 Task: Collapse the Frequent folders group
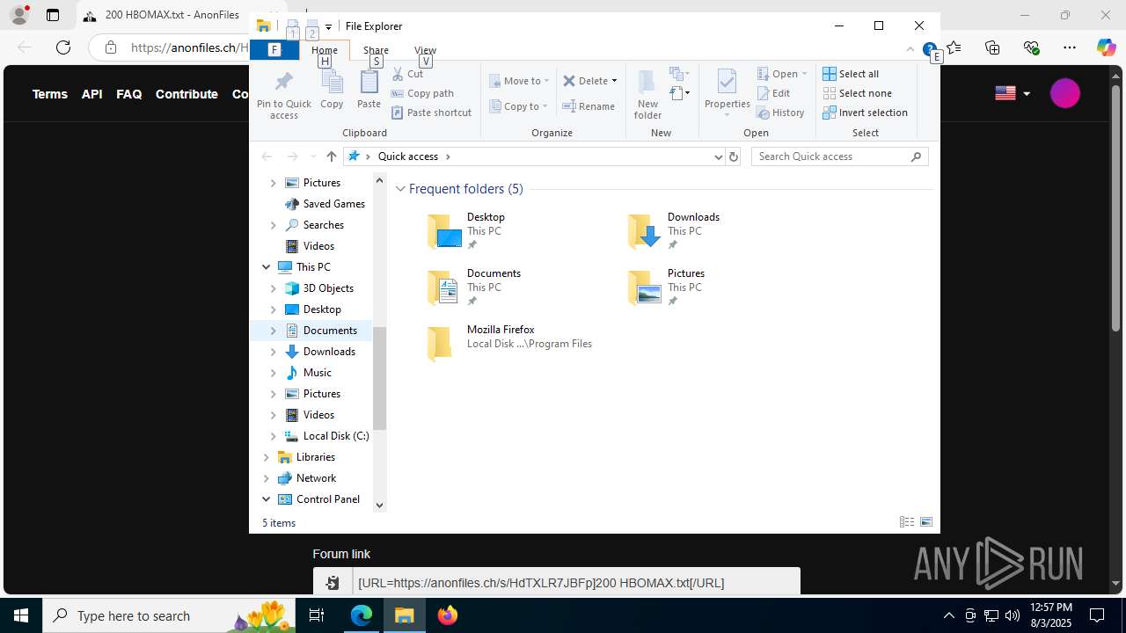tap(400, 189)
